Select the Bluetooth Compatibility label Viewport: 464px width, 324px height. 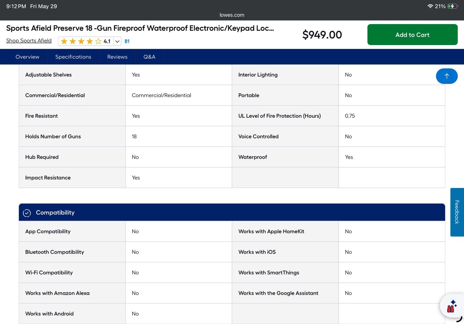(x=55, y=252)
